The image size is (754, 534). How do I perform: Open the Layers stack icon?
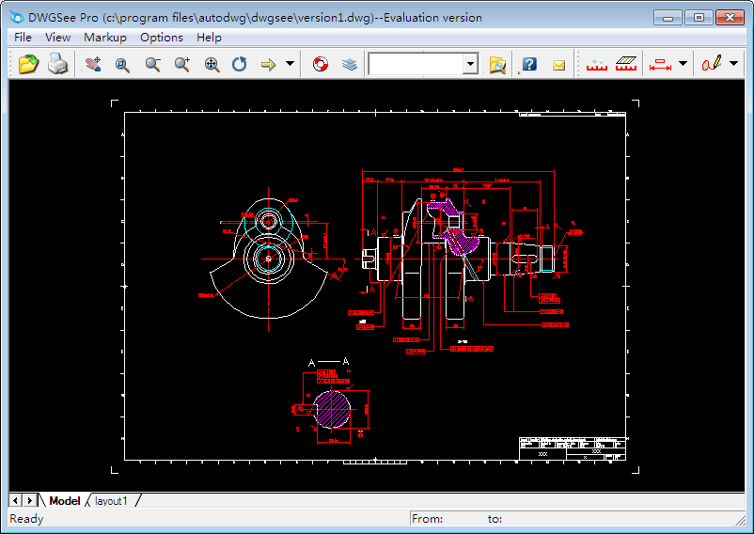[x=350, y=64]
